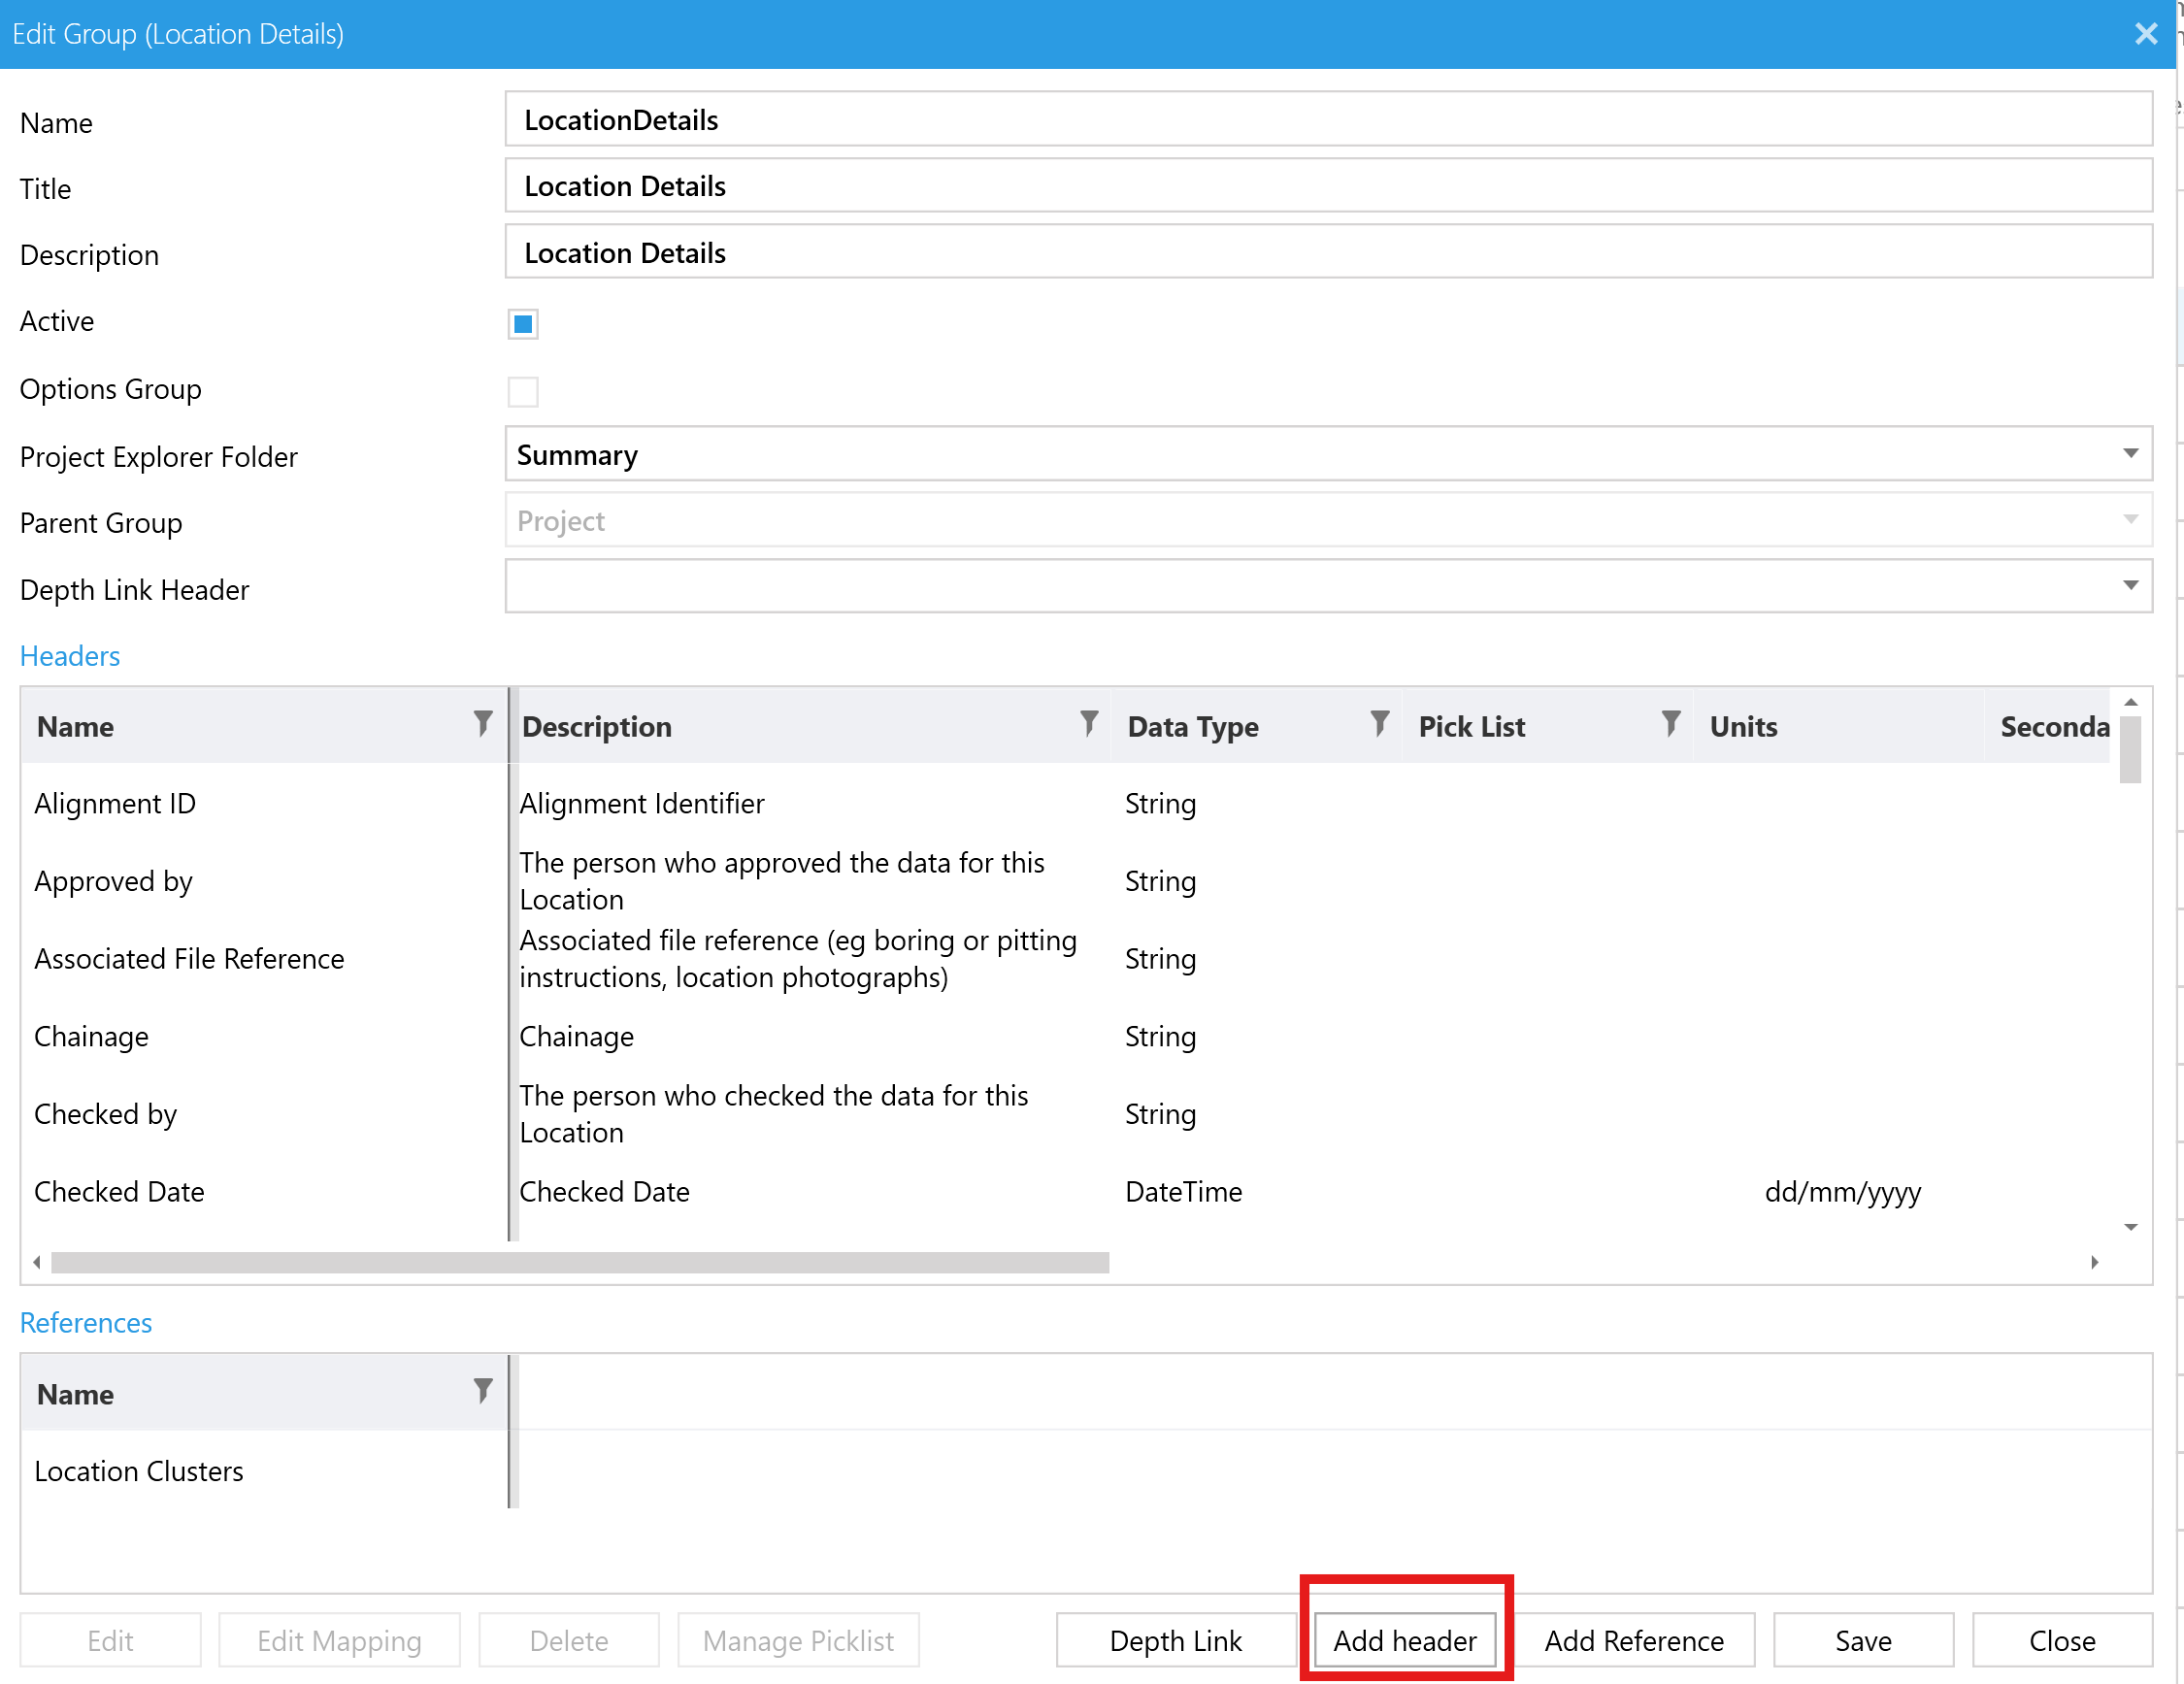Click the Add header button

(x=1404, y=1640)
